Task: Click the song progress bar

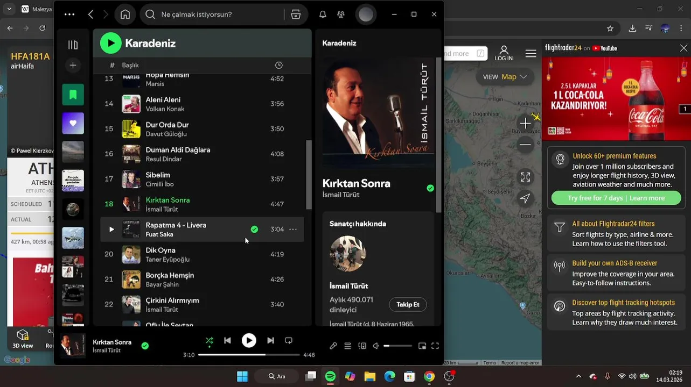Action: click(249, 355)
